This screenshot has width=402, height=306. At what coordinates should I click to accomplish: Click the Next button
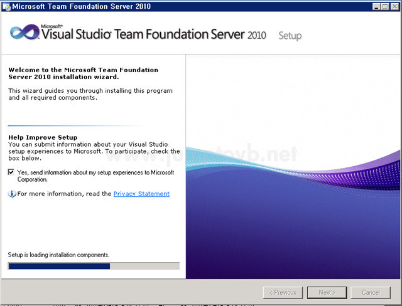327,292
